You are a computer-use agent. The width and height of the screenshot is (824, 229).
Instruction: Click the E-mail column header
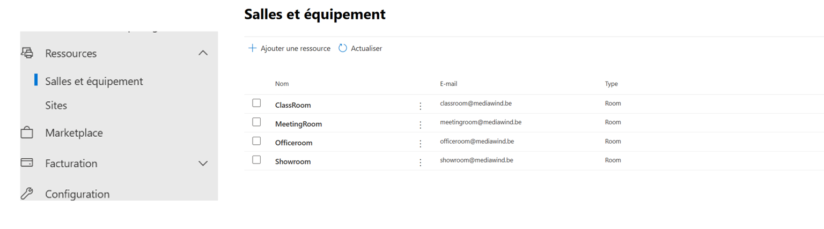coord(448,84)
